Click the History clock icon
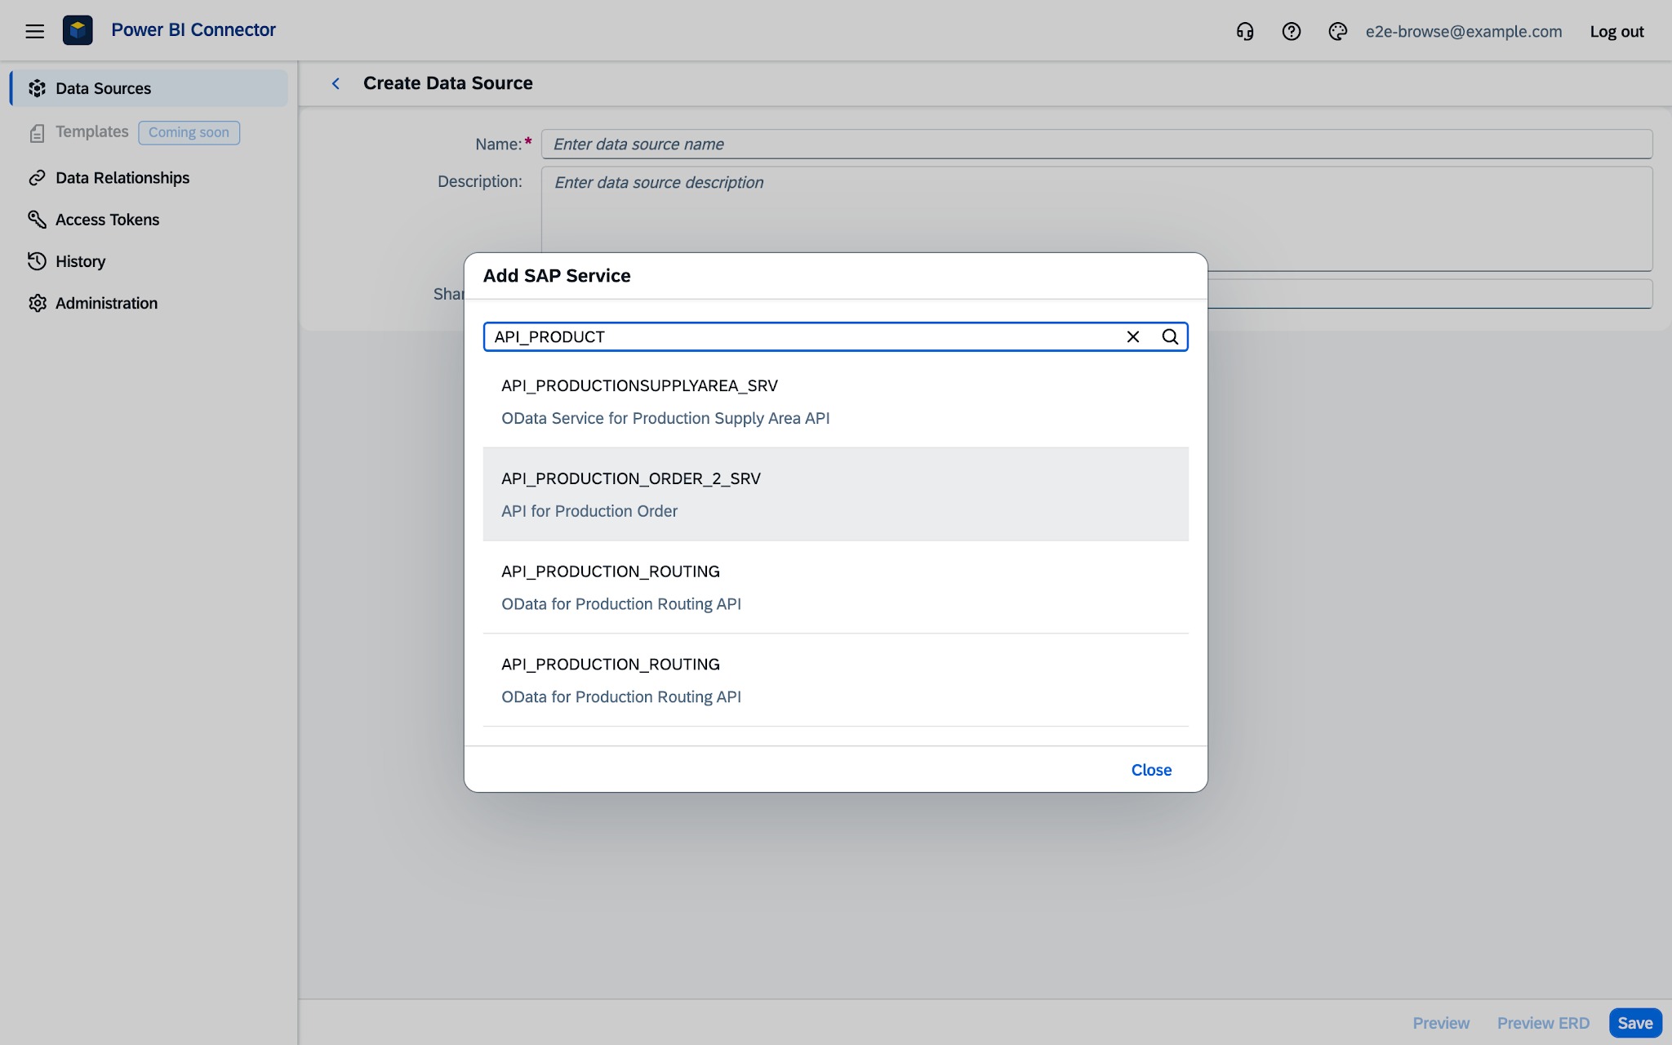The image size is (1672, 1045). [x=37, y=261]
